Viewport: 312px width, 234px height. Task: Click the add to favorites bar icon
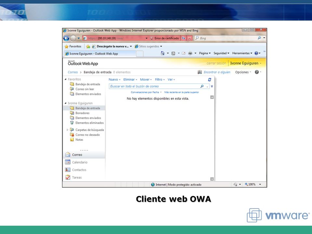[x=88, y=46]
